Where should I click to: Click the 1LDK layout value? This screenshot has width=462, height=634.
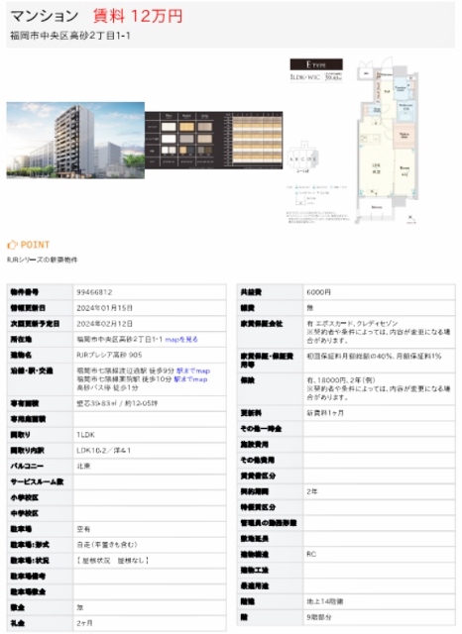click(x=85, y=435)
